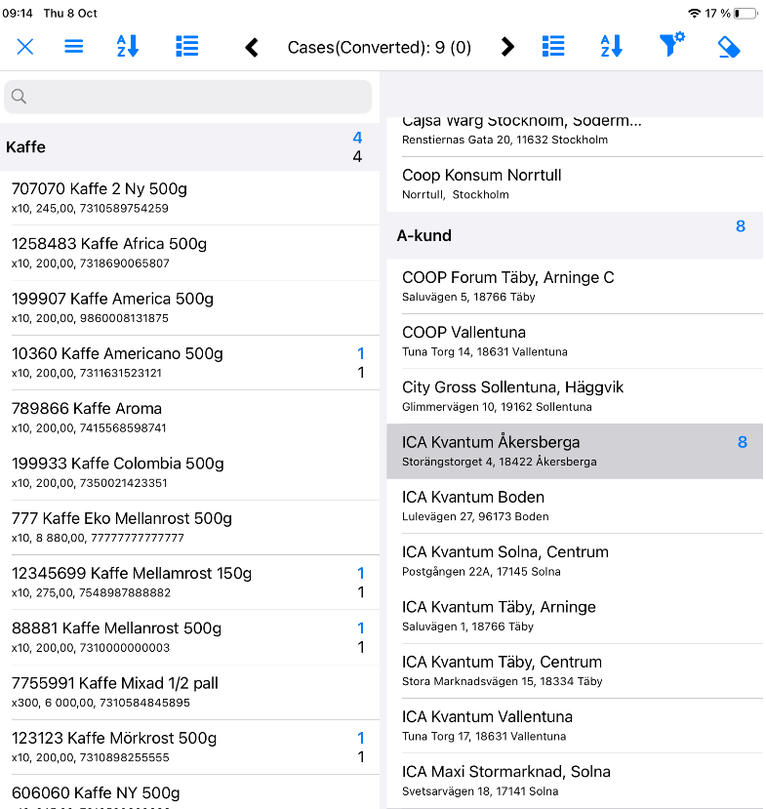Tap the eraser clear icon
The height and width of the screenshot is (809, 766).
[729, 48]
